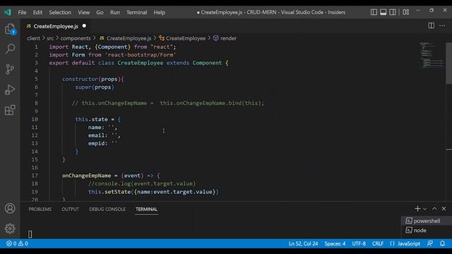Open the new terminal launch profile dropdown
This screenshot has width=452, height=254.
[424, 209]
